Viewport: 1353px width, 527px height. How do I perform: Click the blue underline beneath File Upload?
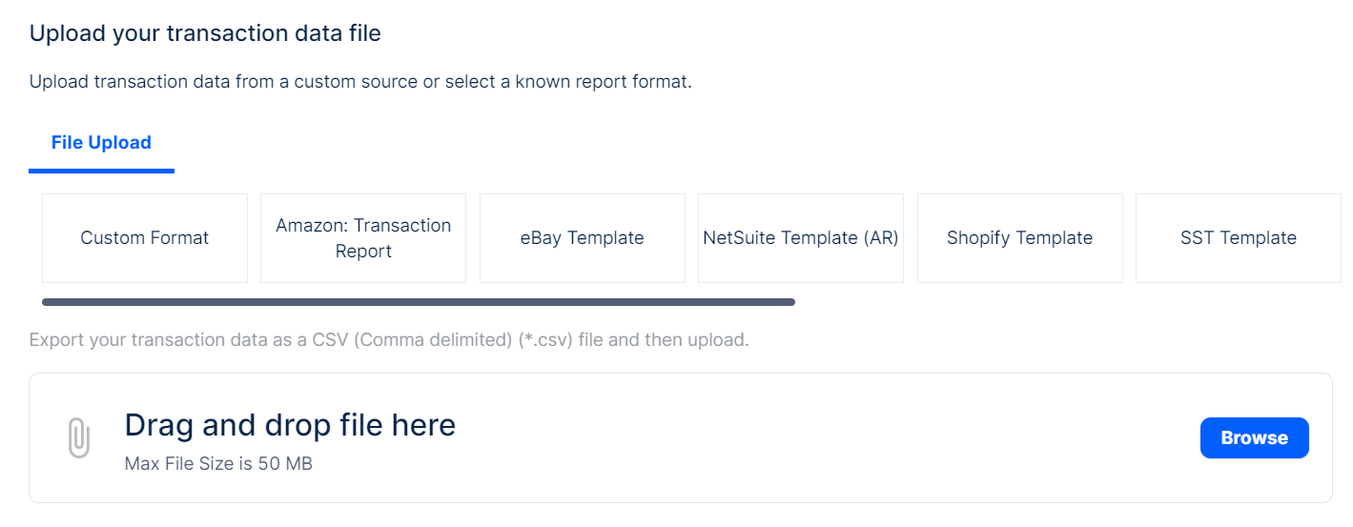click(x=101, y=171)
